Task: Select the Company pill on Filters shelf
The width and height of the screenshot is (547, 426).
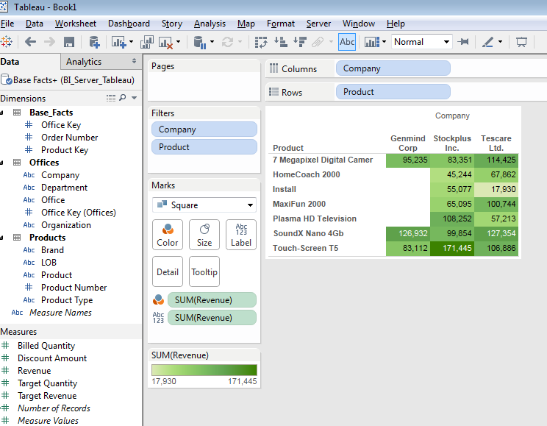Action: tap(204, 129)
